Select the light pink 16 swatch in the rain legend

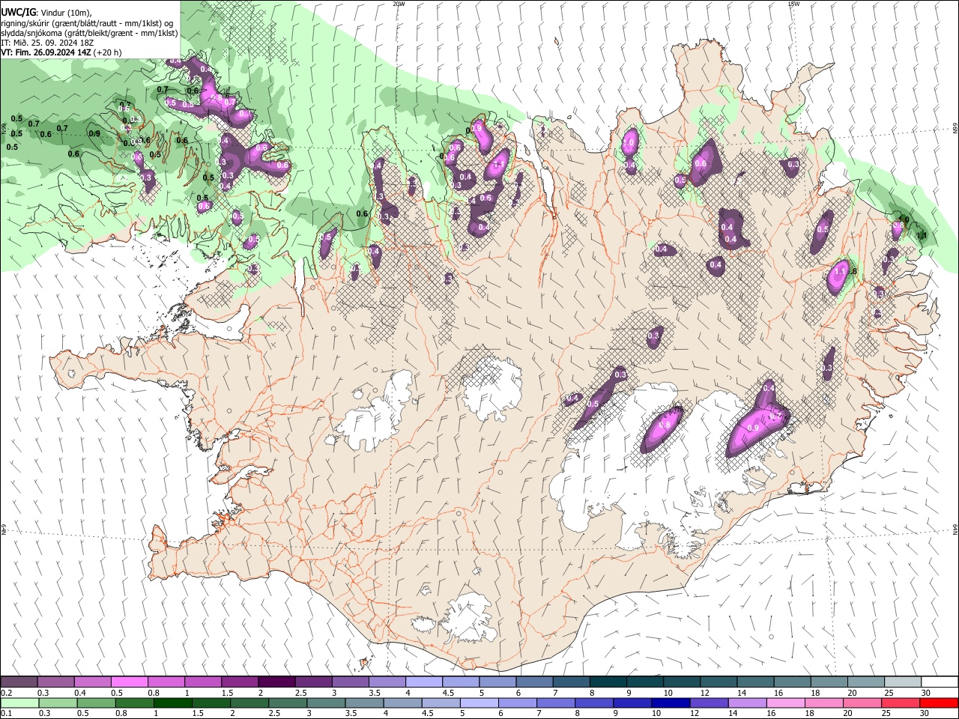click(x=786, y=703)
